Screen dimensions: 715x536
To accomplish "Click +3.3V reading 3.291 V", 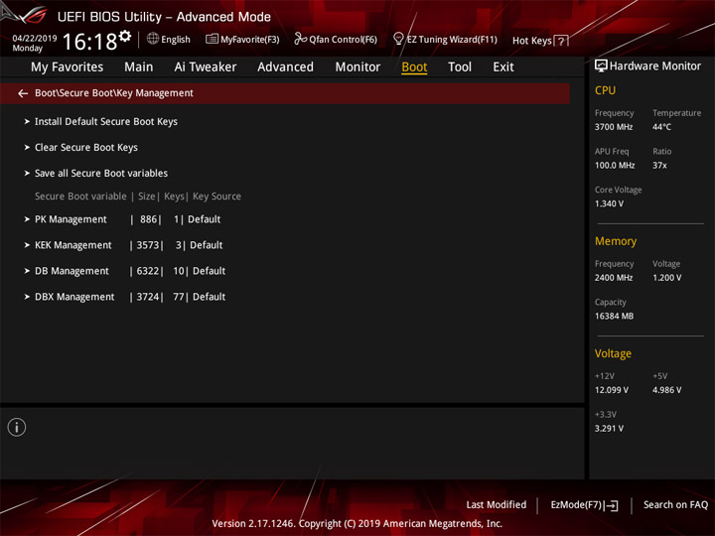I will (x=609, y=429).
